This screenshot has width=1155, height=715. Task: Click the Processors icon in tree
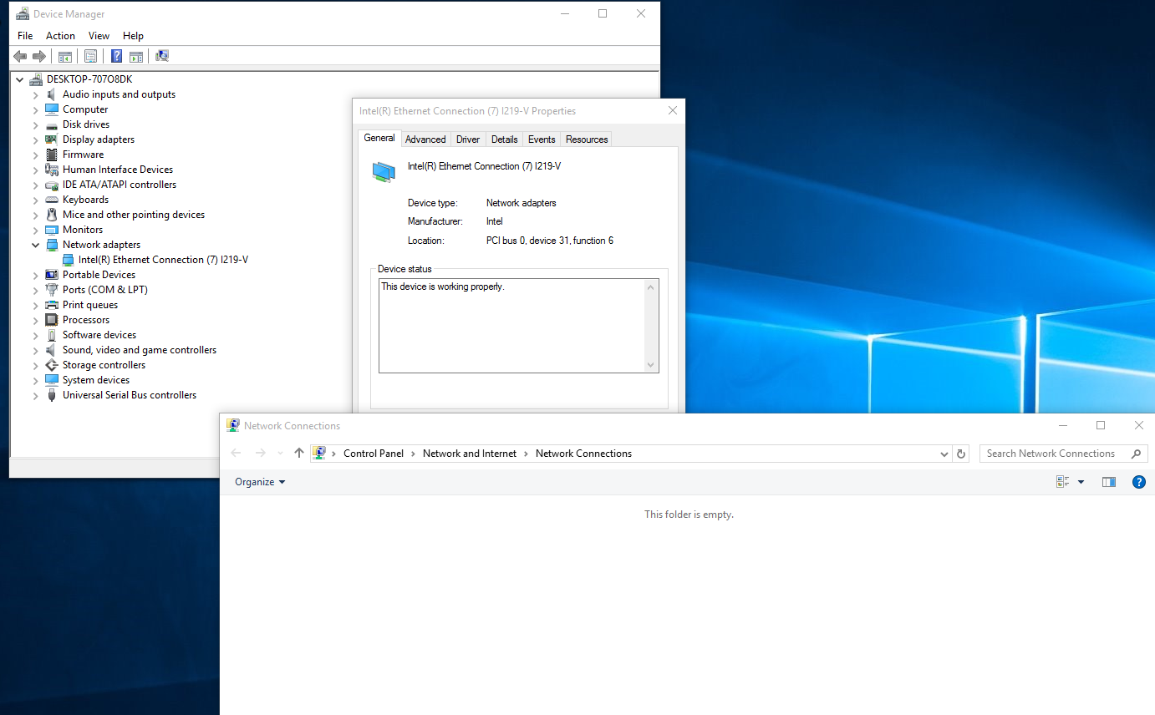pyautogui.click(x=52, y=320)
